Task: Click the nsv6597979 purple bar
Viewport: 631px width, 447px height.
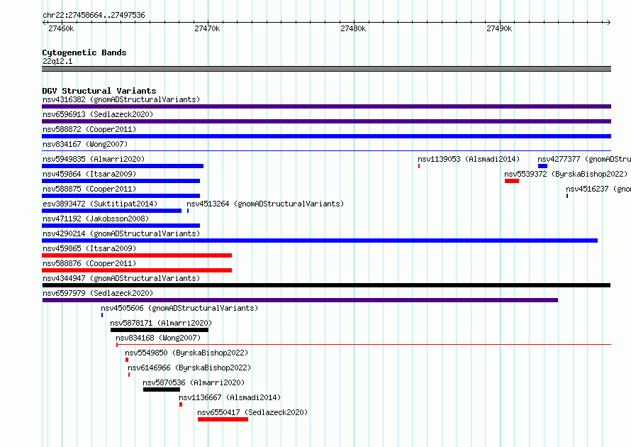Action: click(300, 300)
